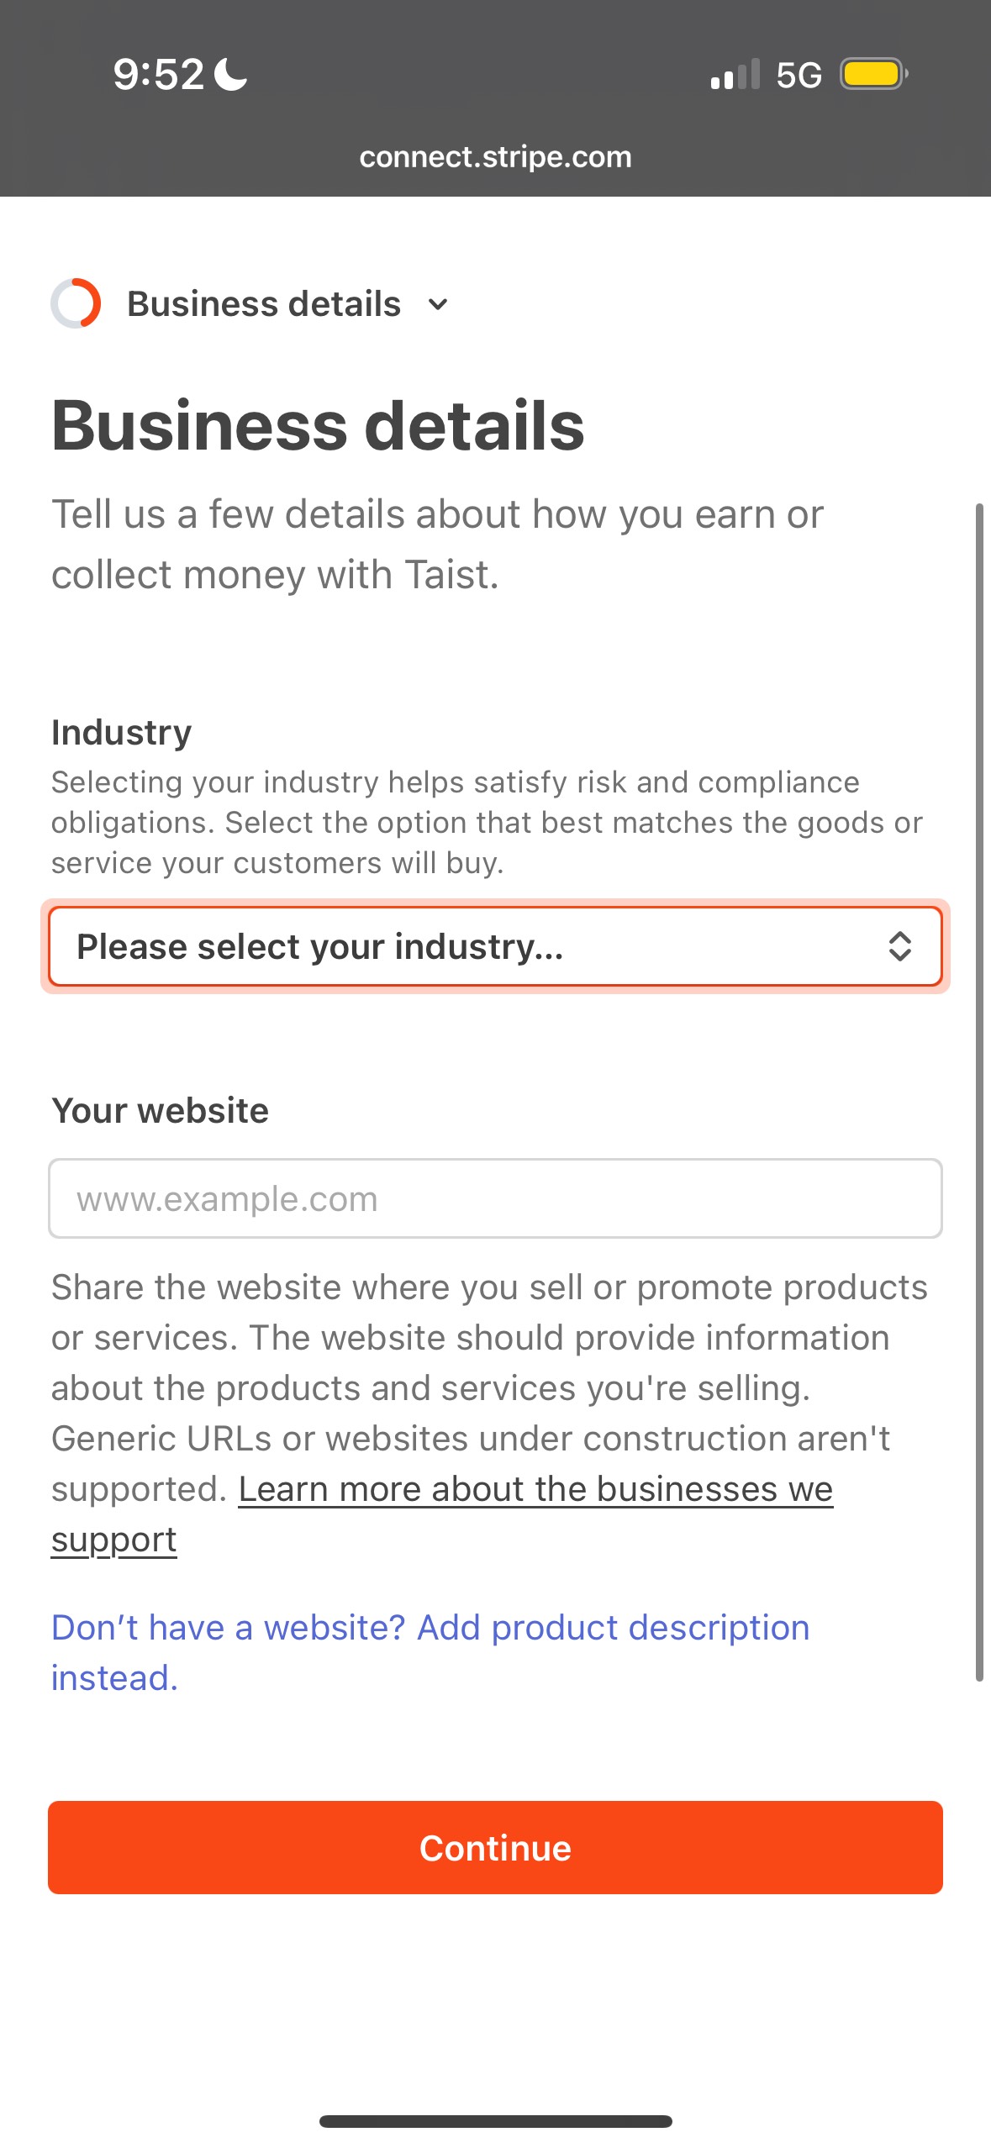The image size is (991, 2148).
Task: Click the large 'Business details' heading
Action: pos(318,426)
